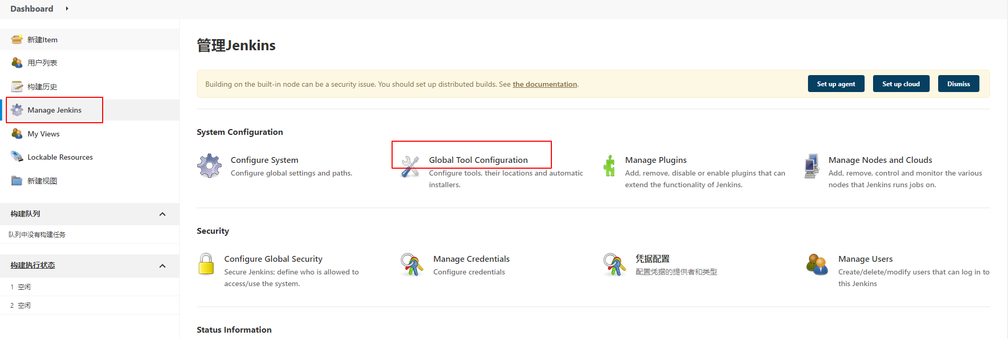
Task: Click the System Configuration section heading
Action: pyautogui.click(x=240, y=132)
